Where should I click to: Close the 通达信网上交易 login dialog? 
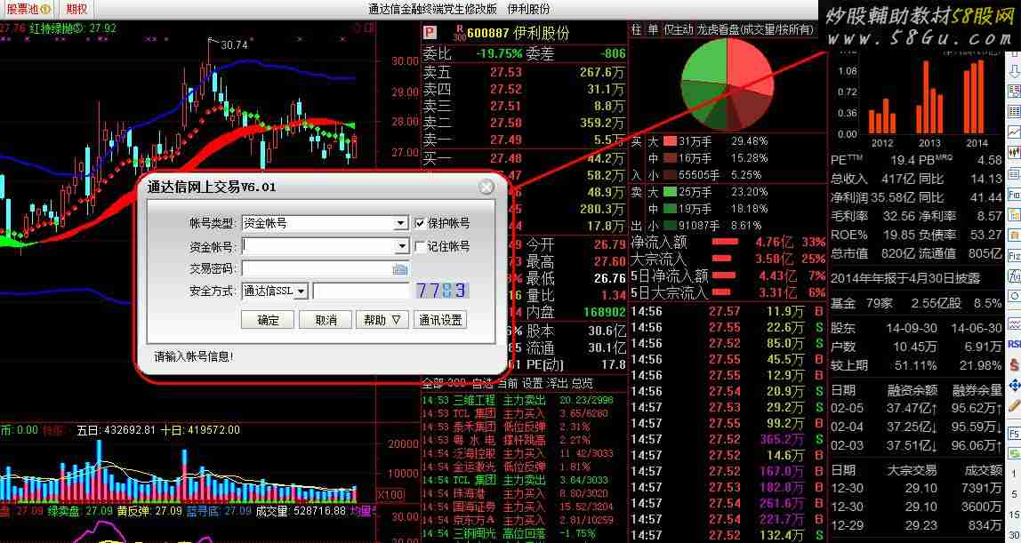[x=486, y=188]
